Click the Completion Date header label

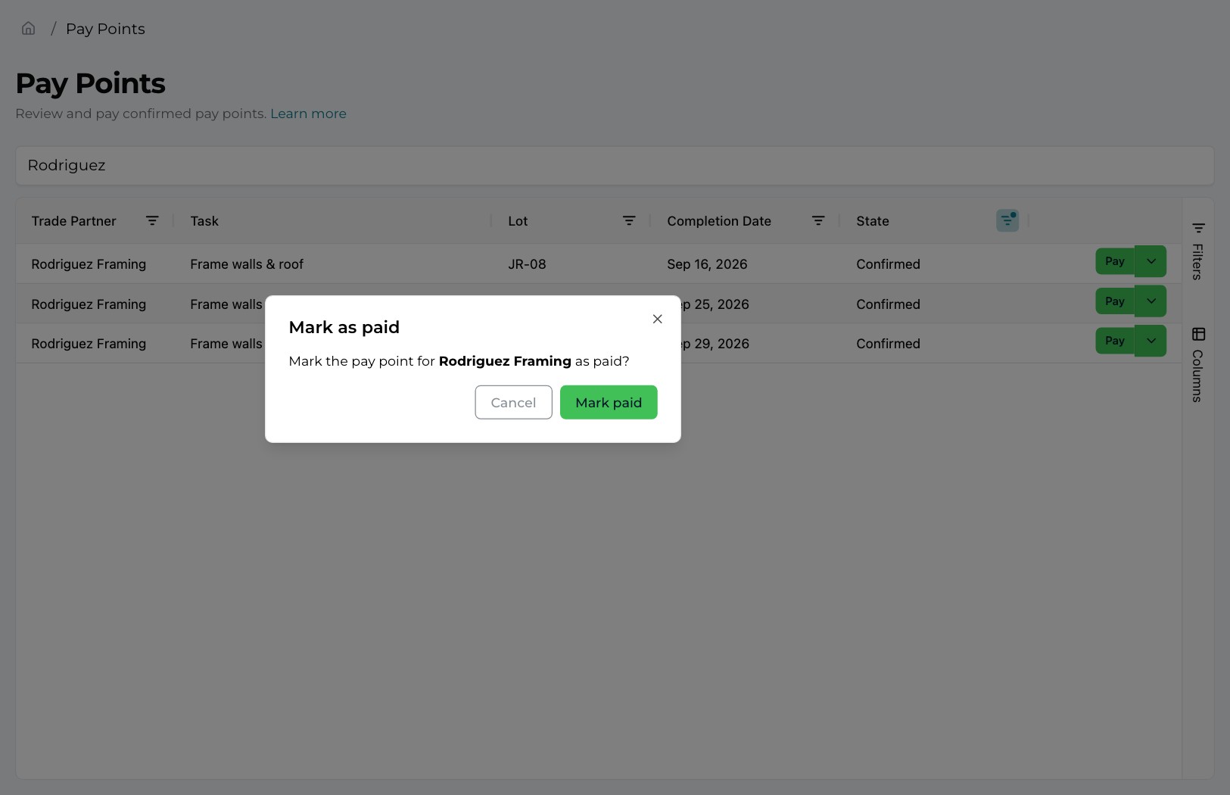pyautogui.click(x=719, y=221)
